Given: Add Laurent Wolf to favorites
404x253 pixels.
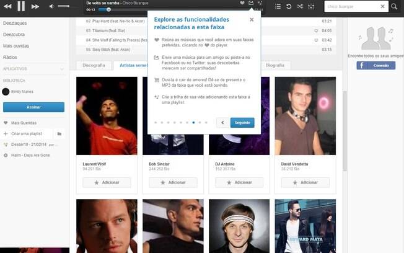Looking at the screenshot, I should point(107,182).
